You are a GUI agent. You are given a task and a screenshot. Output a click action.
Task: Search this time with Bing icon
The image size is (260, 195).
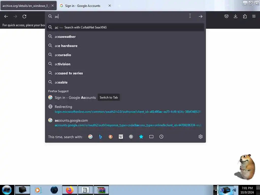(101, 137)
